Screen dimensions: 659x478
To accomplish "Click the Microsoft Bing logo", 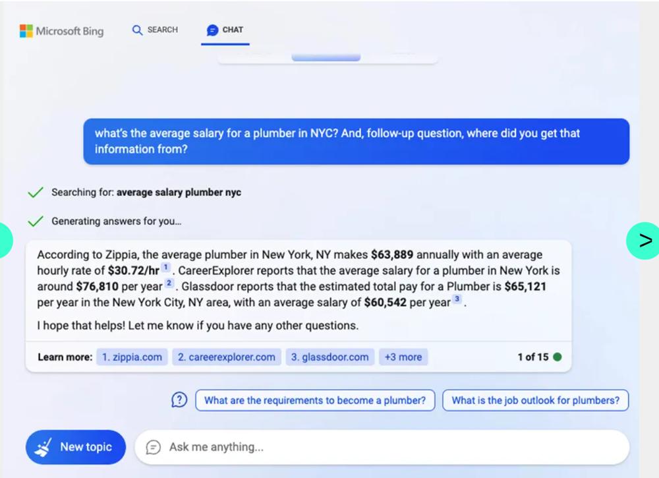I will [x=61, y=31].
